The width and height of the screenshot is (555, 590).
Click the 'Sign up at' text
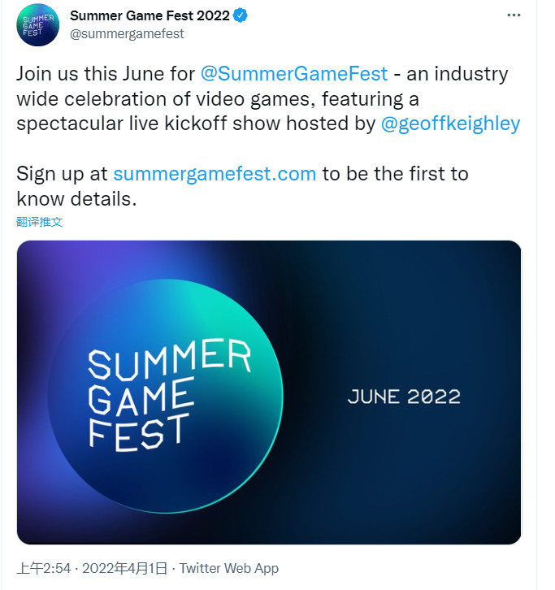click(62, 173)
